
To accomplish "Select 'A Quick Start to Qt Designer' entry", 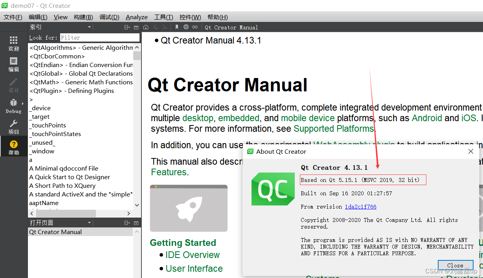I will [x=70, y=177].
